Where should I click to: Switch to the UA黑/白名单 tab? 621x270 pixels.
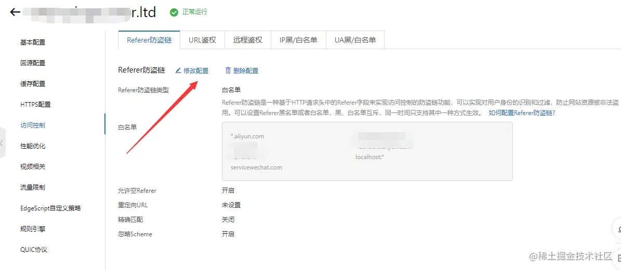pyautogui.click(x=355, y=40)
